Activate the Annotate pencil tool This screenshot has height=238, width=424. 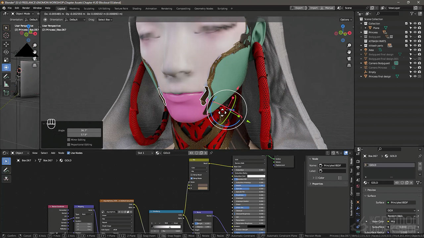pos(6,76)
